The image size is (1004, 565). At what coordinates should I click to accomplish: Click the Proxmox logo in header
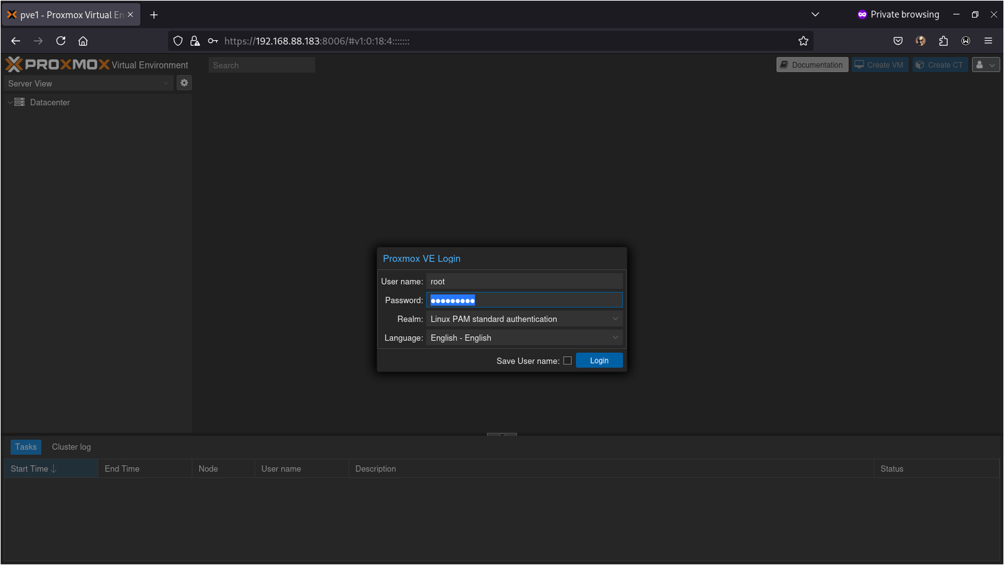click(57, 65)
